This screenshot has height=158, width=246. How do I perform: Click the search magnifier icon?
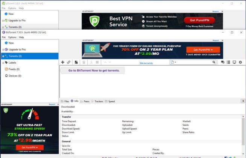click(x=214, y=62)
